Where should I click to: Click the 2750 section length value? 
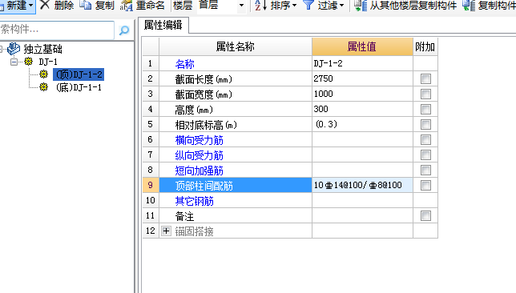[362, 78]
